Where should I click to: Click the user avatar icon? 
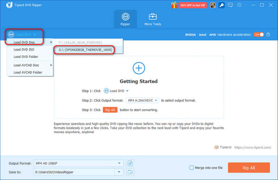pos(213,5)
